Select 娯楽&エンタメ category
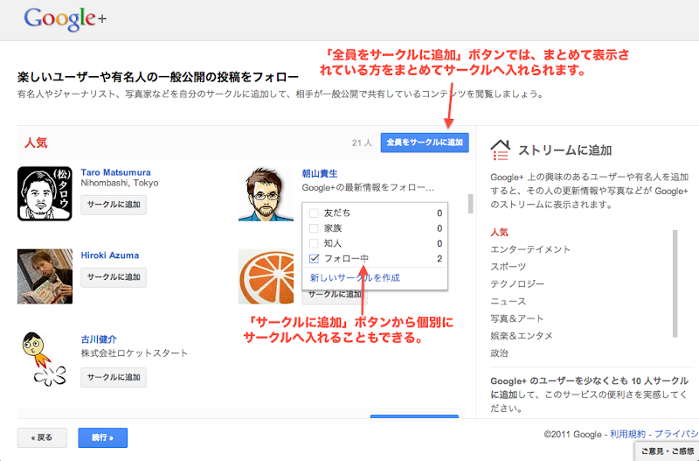 [521, 336]
